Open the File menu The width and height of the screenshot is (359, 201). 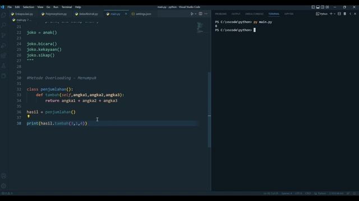(10, 7)
